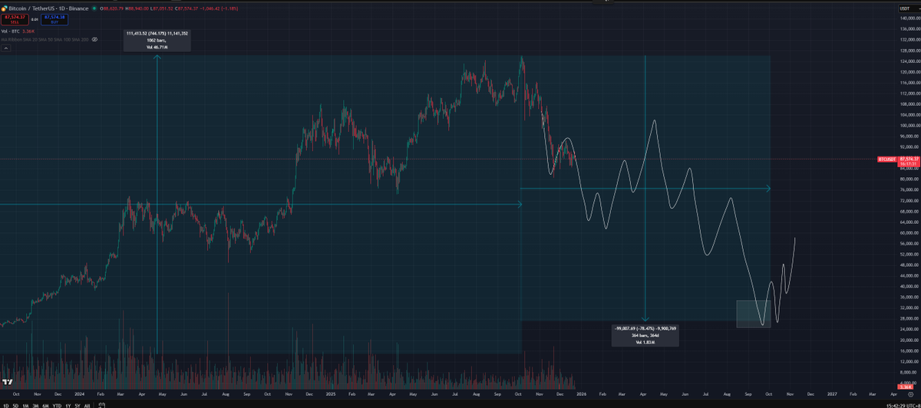
Task: Click the 2026 label on time axis
Action: click(581, 394)
